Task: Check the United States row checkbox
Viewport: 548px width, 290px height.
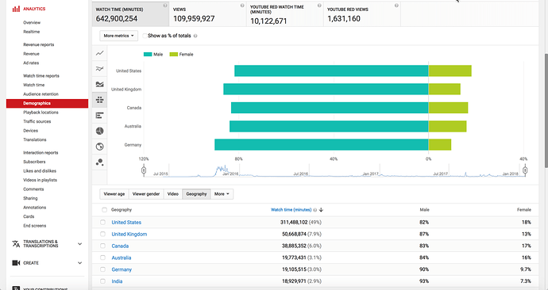Action: click(102, 222)
